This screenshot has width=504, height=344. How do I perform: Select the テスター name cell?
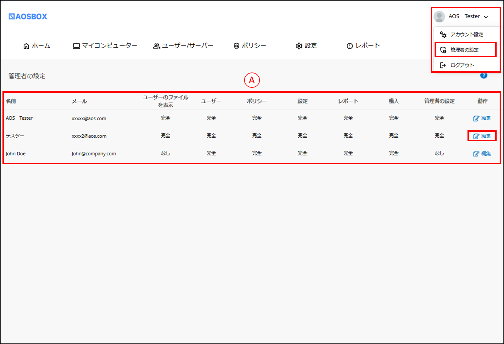coord(15,136)
